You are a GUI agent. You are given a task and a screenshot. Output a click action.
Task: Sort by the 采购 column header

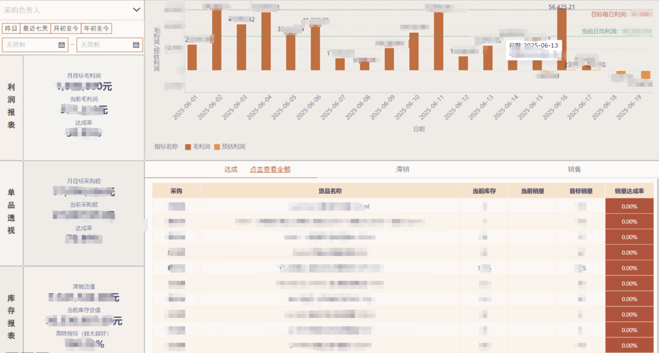[x=176, y=191]
